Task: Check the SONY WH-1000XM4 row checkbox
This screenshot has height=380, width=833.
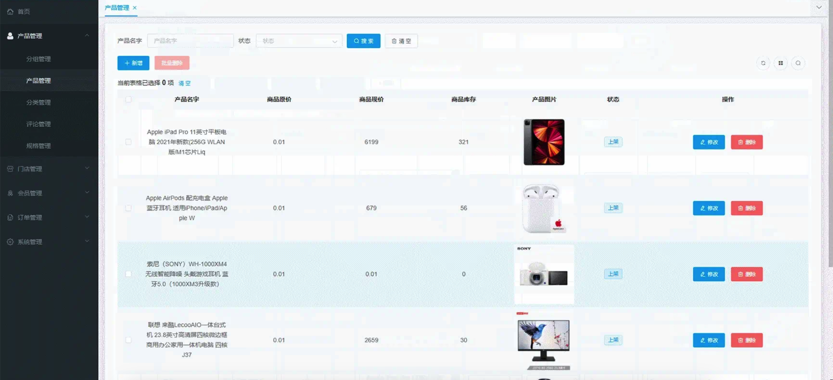Action: (x=128, y=274)
